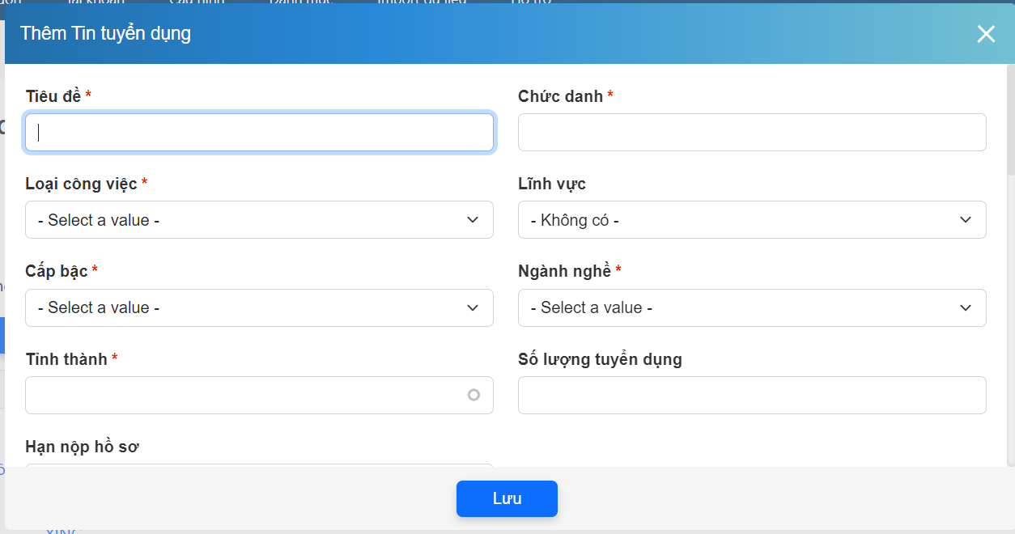Click the chevron arrow of Loại công việc

(473, 220)
